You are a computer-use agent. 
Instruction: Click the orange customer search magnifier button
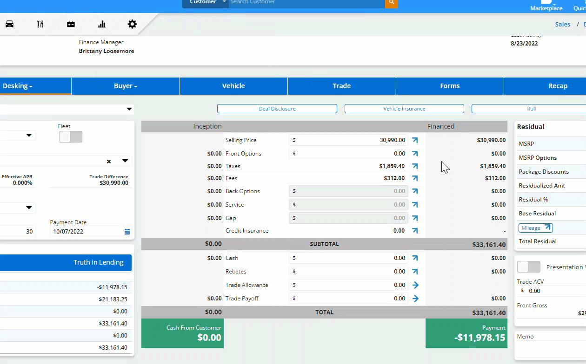pyautogui.click(x=391, y=2)
